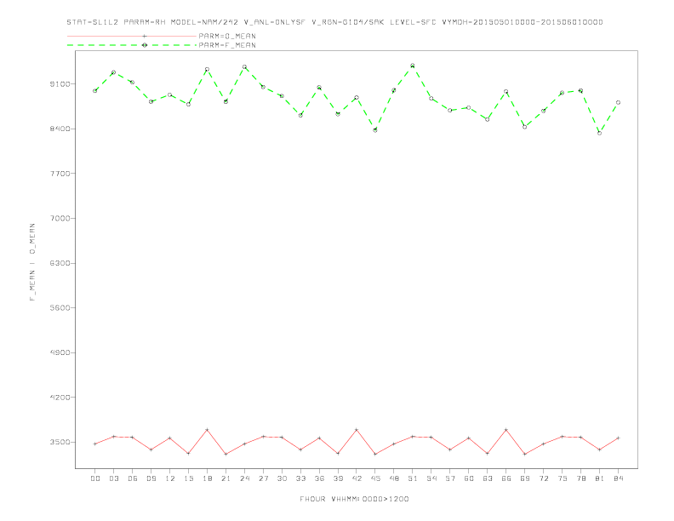Click x-axis forecast hour label 00
674x521 pixels.
[95, 478]
